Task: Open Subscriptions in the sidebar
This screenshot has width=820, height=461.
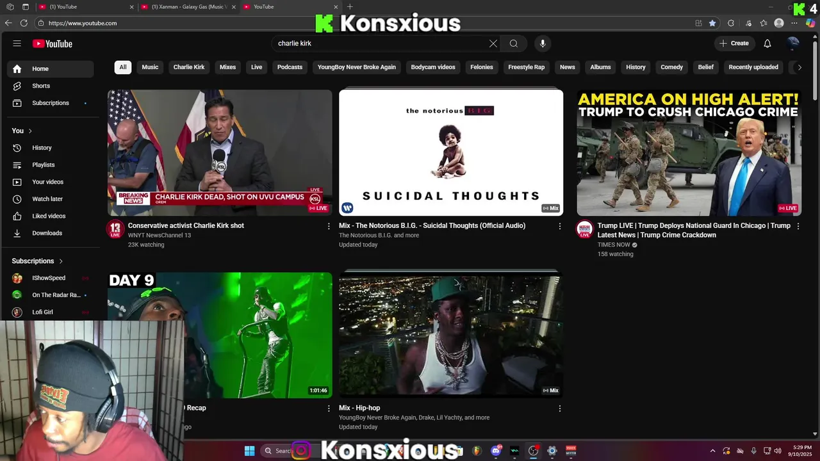Action: 51,103
